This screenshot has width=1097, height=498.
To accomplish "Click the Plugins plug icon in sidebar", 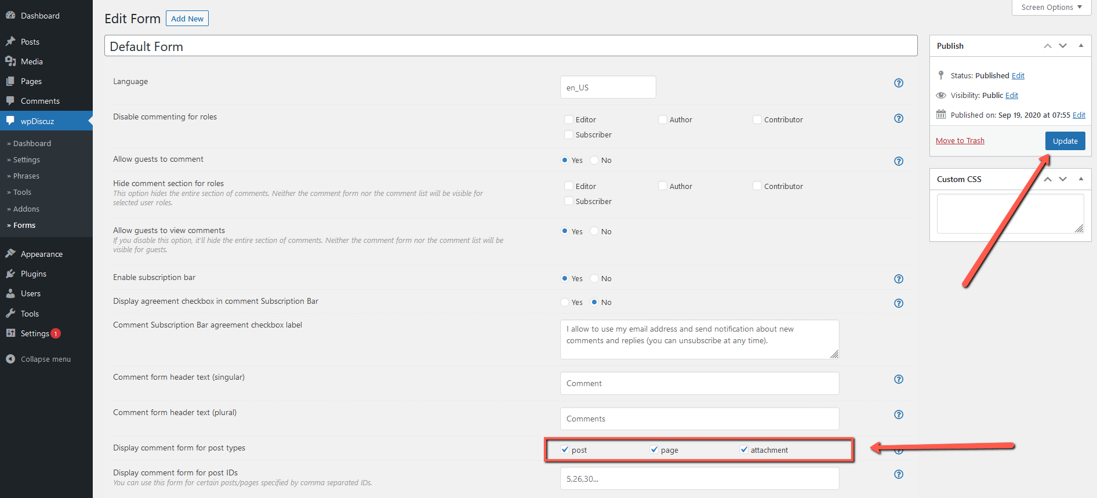I will (10, 274).
